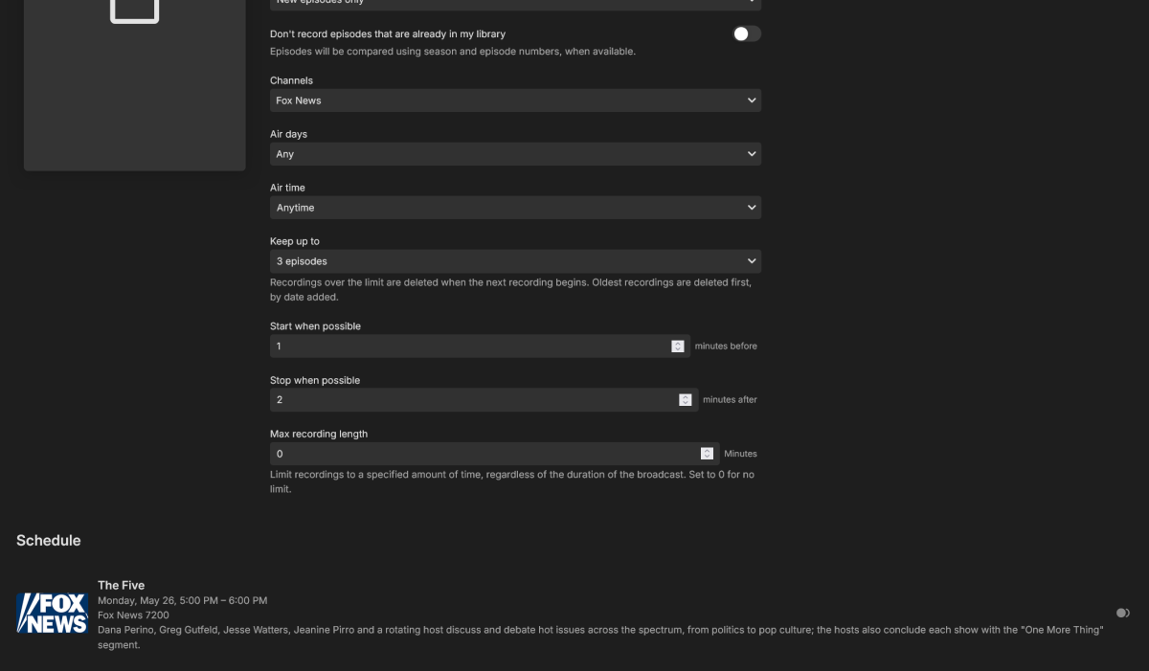
Task: Click the Start when possible minutes field
Action: point(469,347)
